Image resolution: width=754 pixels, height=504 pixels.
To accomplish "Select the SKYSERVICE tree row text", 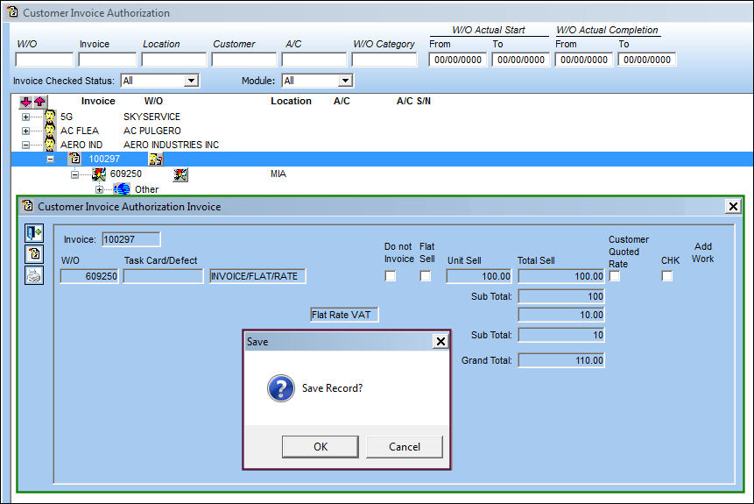I will pyautogui.click(x=152, y=117).
